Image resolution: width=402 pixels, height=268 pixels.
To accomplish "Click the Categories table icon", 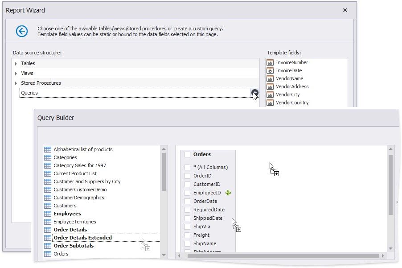I will 48,157.
